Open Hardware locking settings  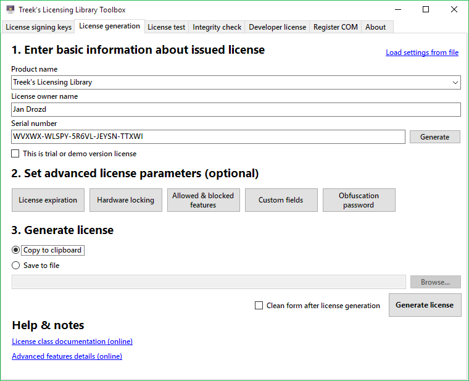[126, 200]
